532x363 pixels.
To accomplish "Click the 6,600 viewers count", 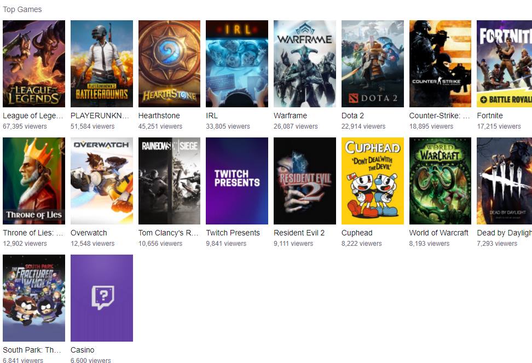I will pyautogui.click(x=91, y=360).
